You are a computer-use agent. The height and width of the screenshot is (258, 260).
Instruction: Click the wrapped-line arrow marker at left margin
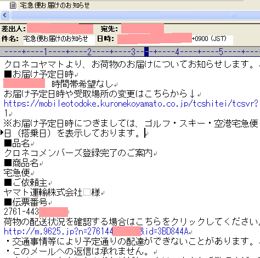[x=2, y=133]
